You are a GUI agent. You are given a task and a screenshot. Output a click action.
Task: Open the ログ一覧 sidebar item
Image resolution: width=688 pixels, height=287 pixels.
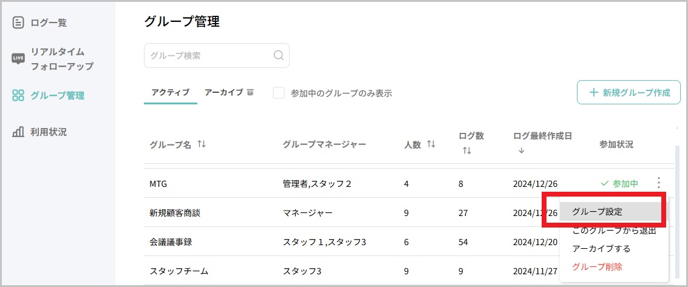click(39, 23)
